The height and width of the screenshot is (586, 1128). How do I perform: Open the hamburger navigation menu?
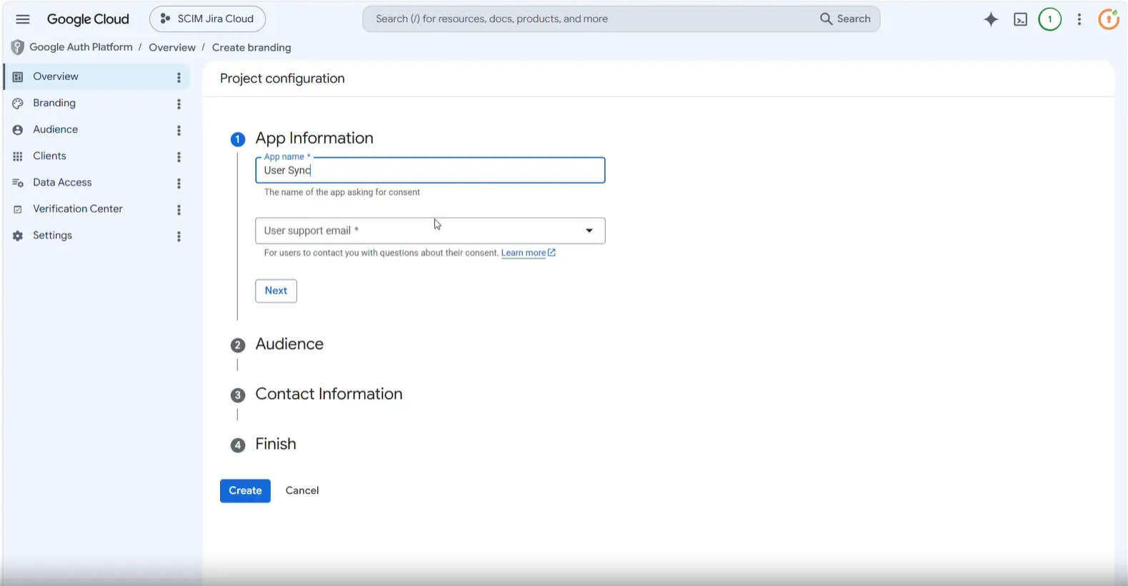click(23, 19)
